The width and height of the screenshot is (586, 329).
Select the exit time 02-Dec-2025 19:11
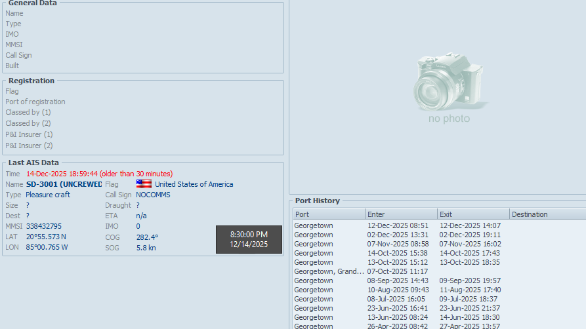click(x=470, y=235)
